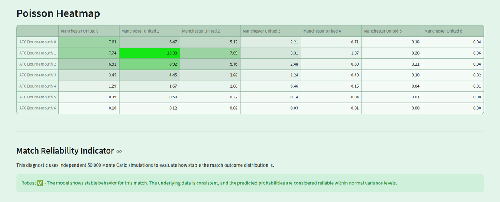Click the heatmap cell with value 5.76

210,64
